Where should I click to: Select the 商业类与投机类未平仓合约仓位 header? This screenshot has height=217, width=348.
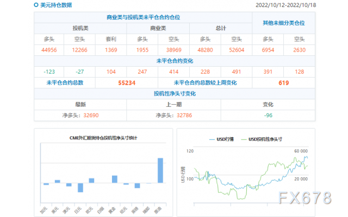pyautogui.click(x=143, y=17)
